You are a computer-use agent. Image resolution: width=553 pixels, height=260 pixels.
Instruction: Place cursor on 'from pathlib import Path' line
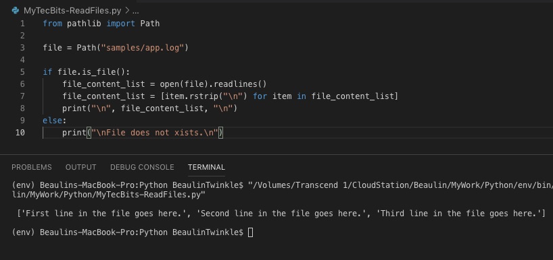click(x=101, y=24)
